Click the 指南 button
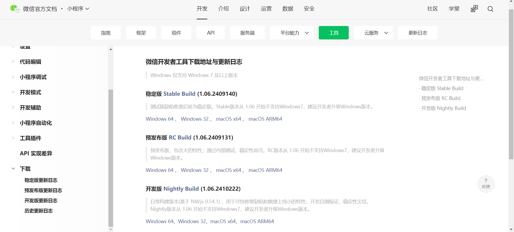The width and height of the screenshot is (514, 232). pyautogui.click(x=106, y=33)
